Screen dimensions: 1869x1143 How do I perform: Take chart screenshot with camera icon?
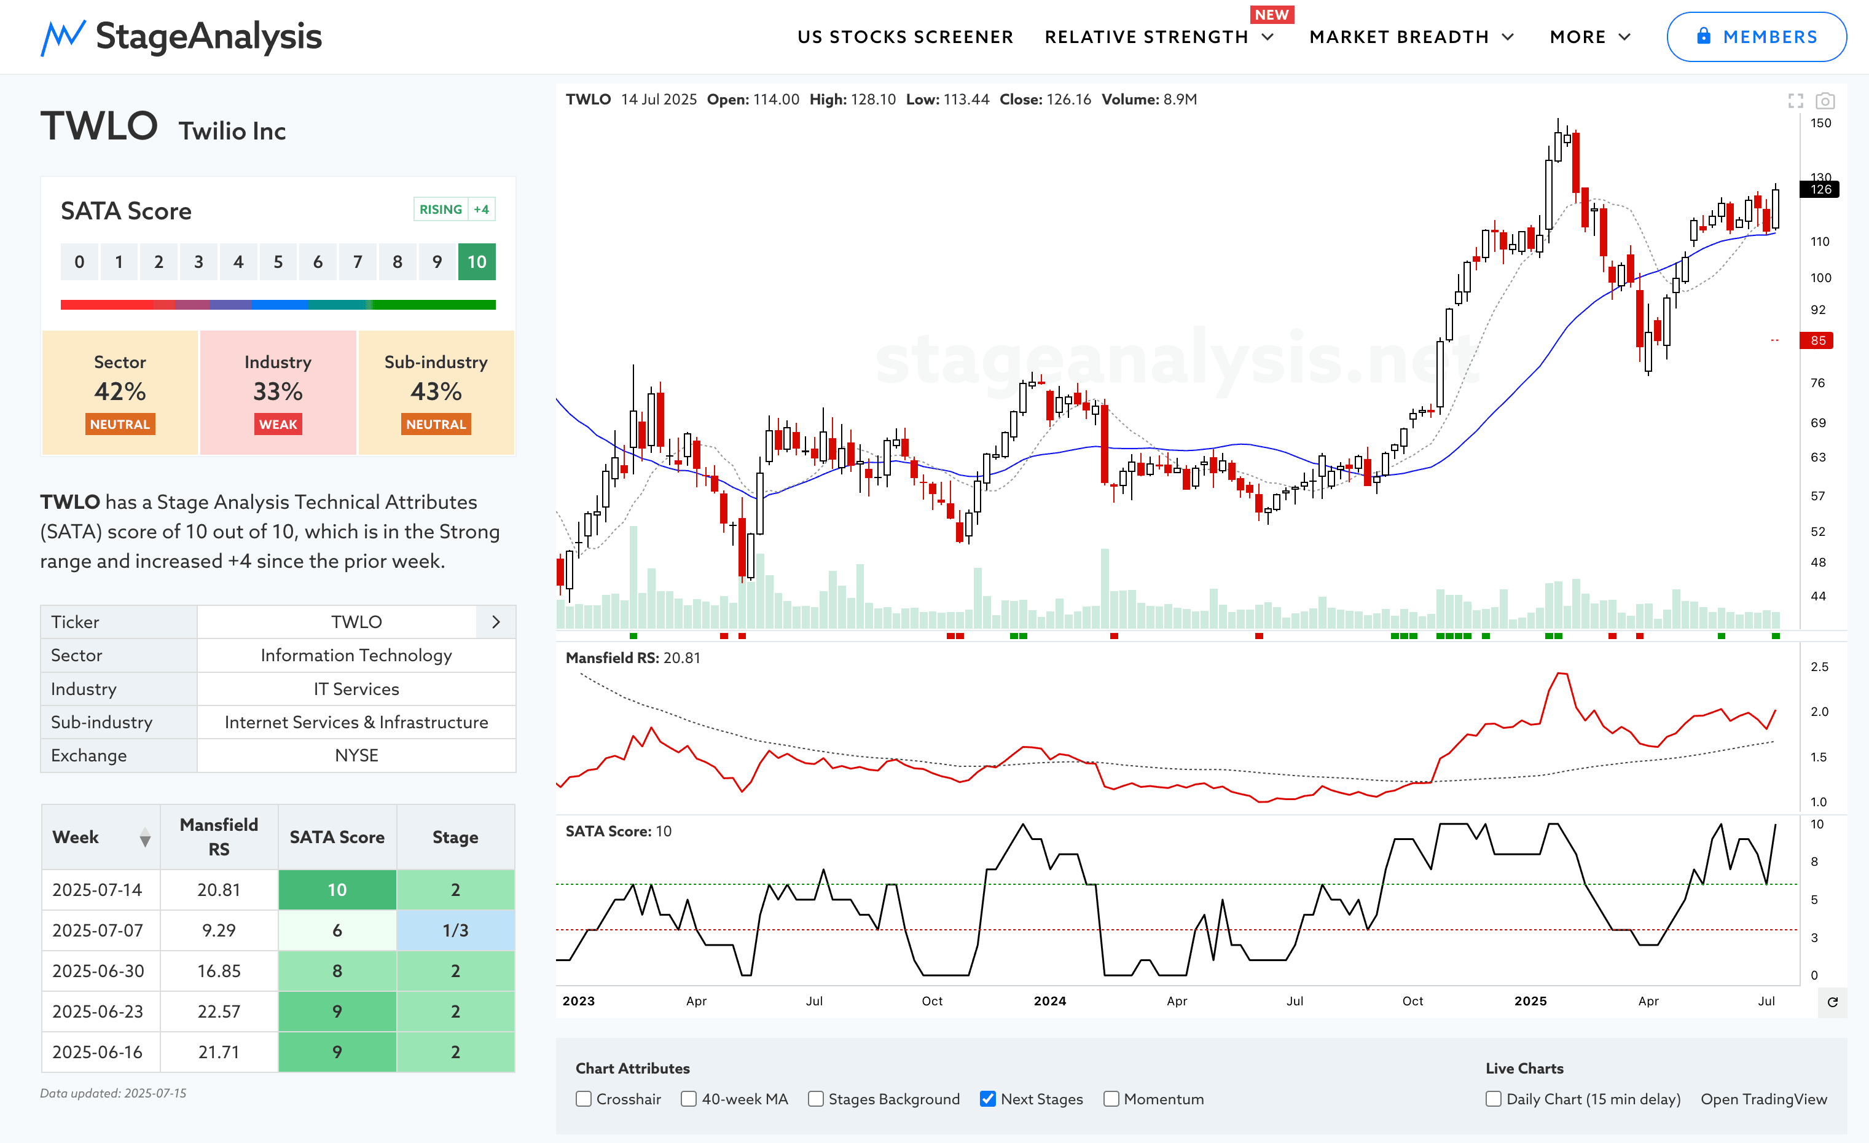pos(1825,100)
